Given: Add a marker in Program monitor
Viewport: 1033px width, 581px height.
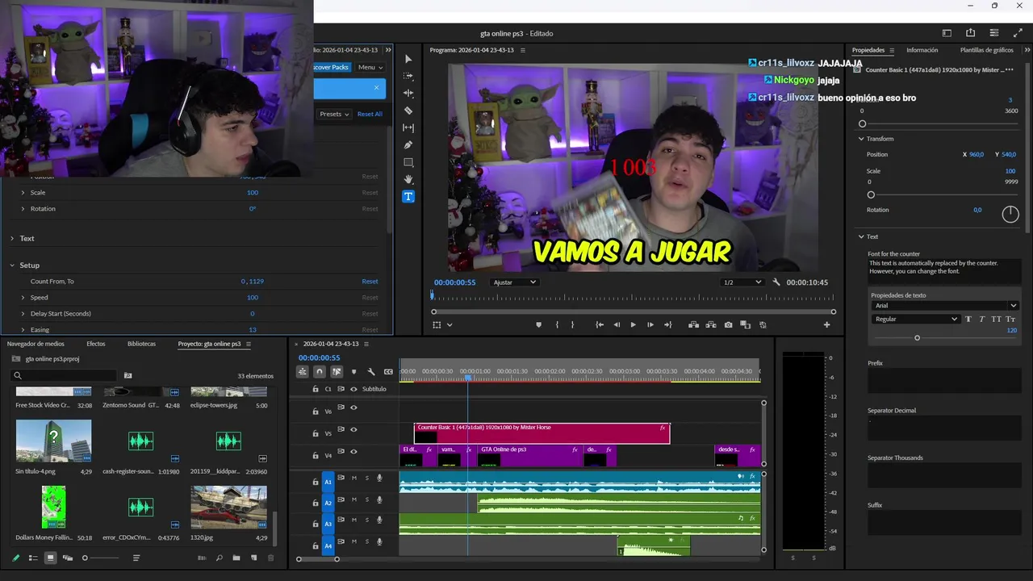Looking at the screenshot, I should (538, 324).
